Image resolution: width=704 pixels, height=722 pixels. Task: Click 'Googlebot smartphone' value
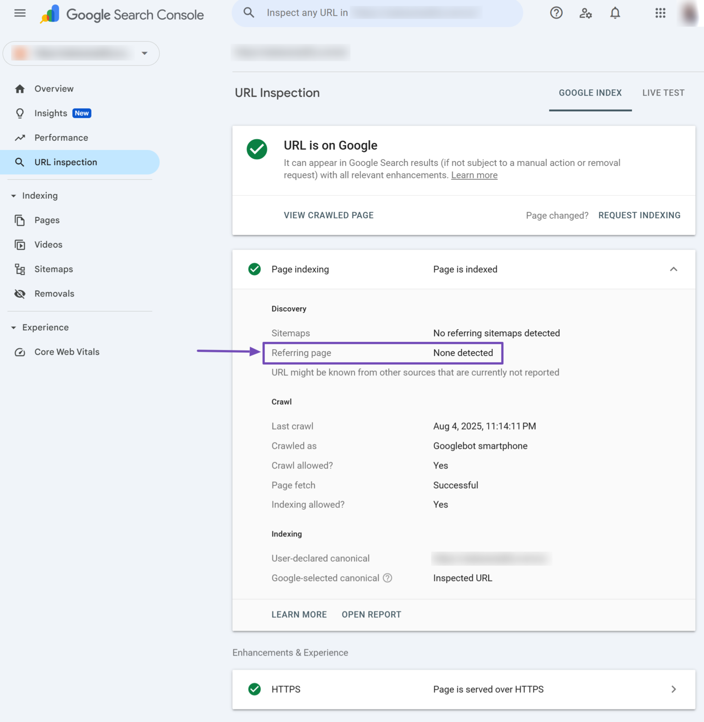[x=480, y=446]
